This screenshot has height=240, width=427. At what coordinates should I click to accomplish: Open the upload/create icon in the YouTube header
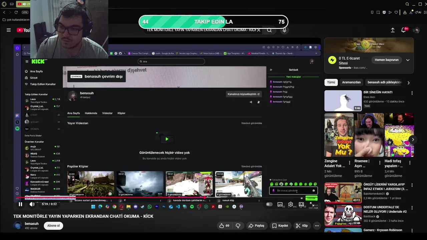[393, 30]
